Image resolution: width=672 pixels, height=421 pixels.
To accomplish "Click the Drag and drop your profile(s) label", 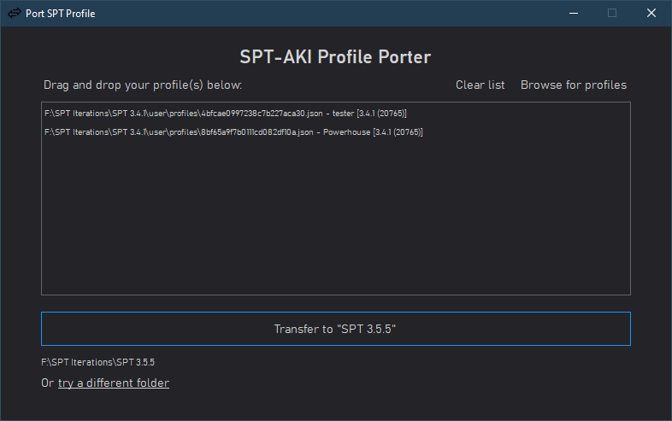I will pyautogui.click(x=143, y=85).
